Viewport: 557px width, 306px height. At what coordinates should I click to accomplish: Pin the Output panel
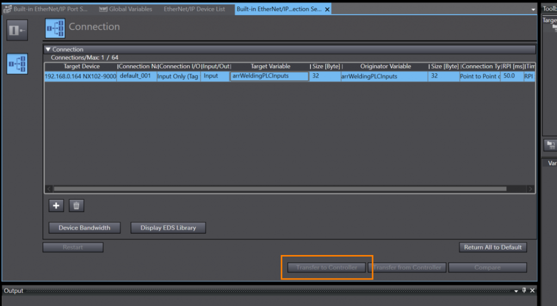(x=524, y=291)
